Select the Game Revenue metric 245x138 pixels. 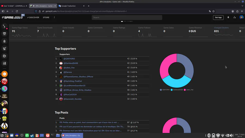coord(198,32)
